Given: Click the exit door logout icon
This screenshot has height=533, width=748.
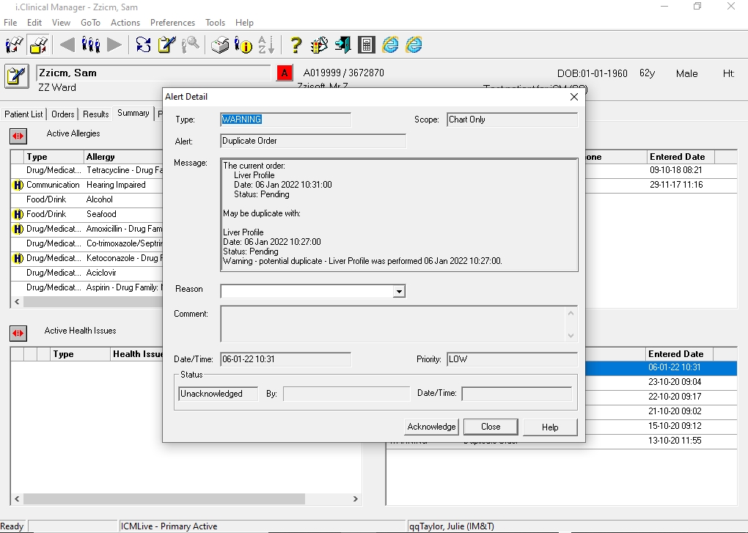Looking at the screenshot, I should click(342, 45).
